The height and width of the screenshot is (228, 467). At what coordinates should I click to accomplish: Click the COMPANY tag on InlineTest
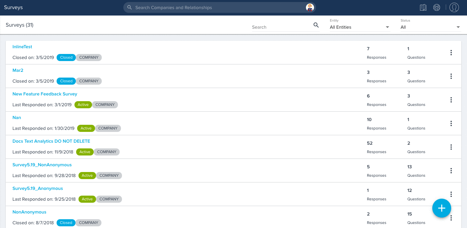[x=89, y=57]
